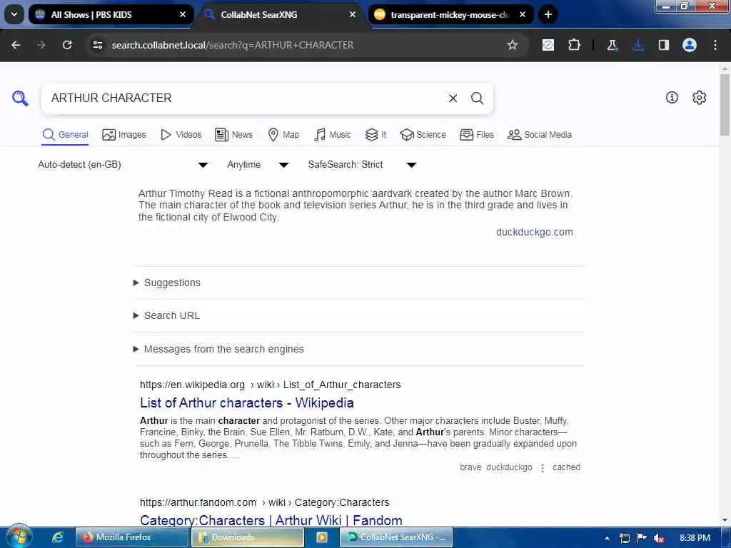Open the duckduckgo.com source link
731x548 pixels.
point(534,232)
